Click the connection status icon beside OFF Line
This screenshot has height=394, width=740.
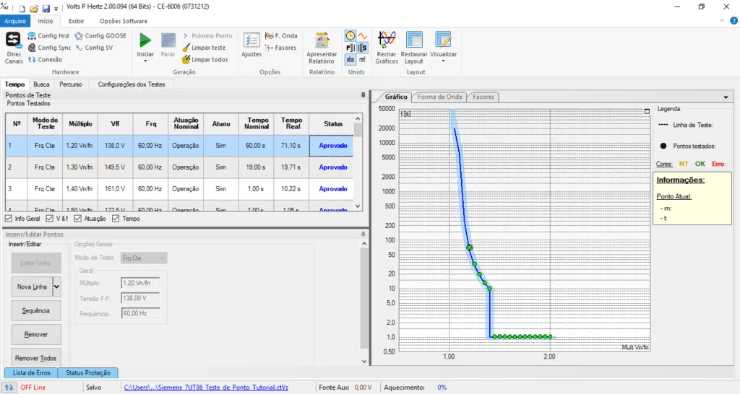9,388
